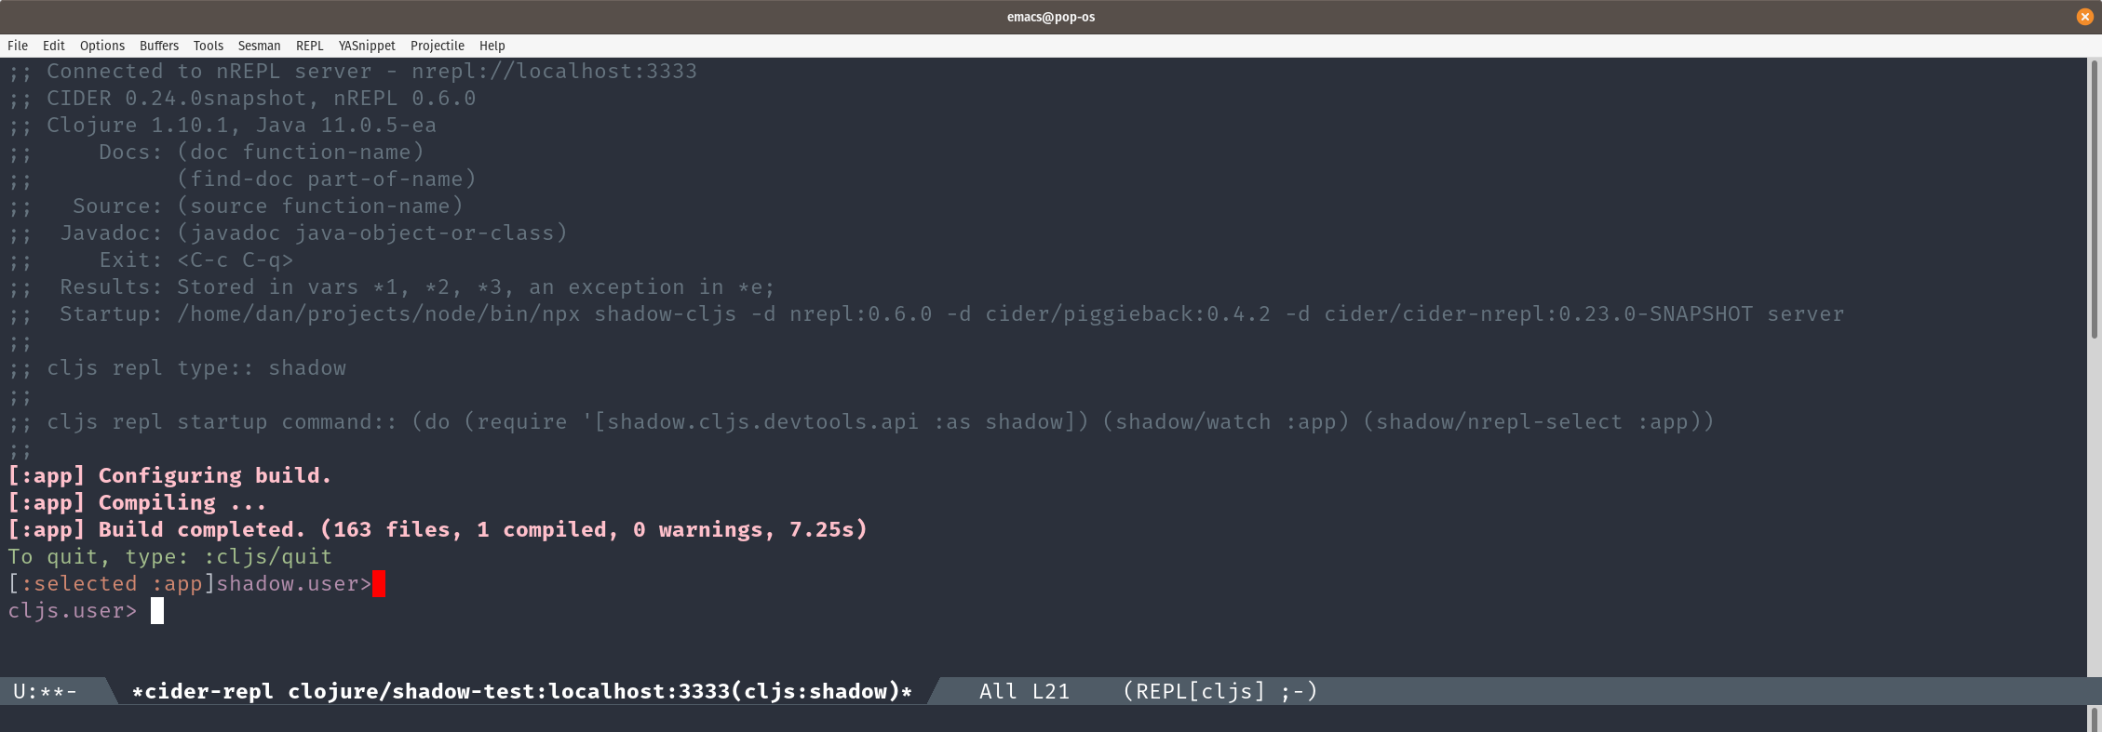
Task: Open the Projectile menu
Action: [x=438, y=46]
